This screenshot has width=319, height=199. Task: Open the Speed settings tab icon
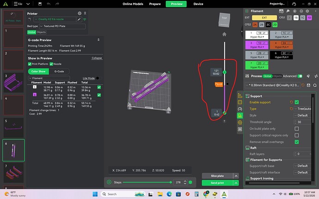[x=240, y=109]
